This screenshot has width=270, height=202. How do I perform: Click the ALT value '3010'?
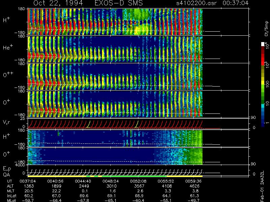[112, 186]
